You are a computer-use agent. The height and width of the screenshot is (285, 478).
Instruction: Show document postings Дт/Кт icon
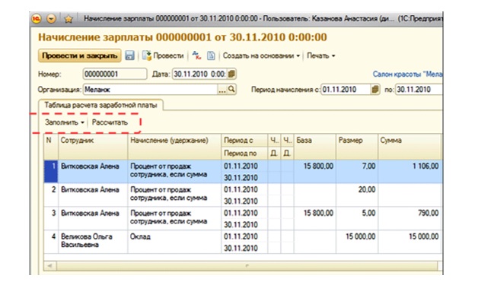[196, 55]
